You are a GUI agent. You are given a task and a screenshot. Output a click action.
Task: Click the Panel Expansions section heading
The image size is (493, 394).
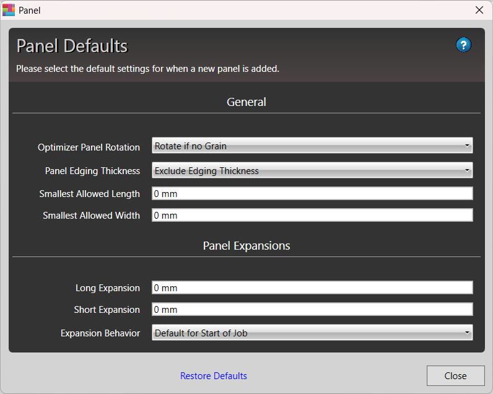(x=246, y=246)
